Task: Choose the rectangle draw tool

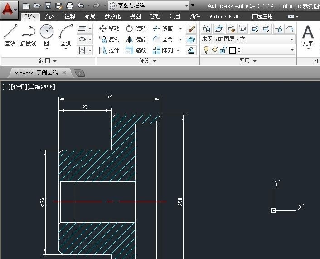Action: tap(82, 29)
